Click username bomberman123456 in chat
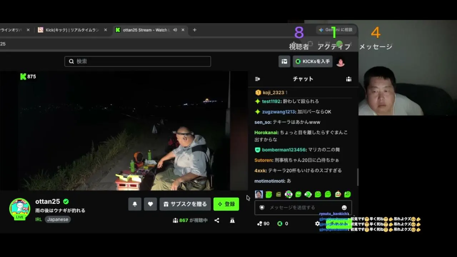This screenshot has width=457, height=257. click(x=284, y=150)
